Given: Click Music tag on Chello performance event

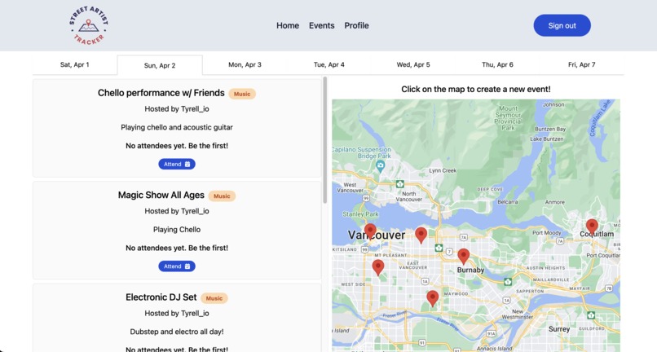Looking at the screenshot, I should (x=242, y=94).
